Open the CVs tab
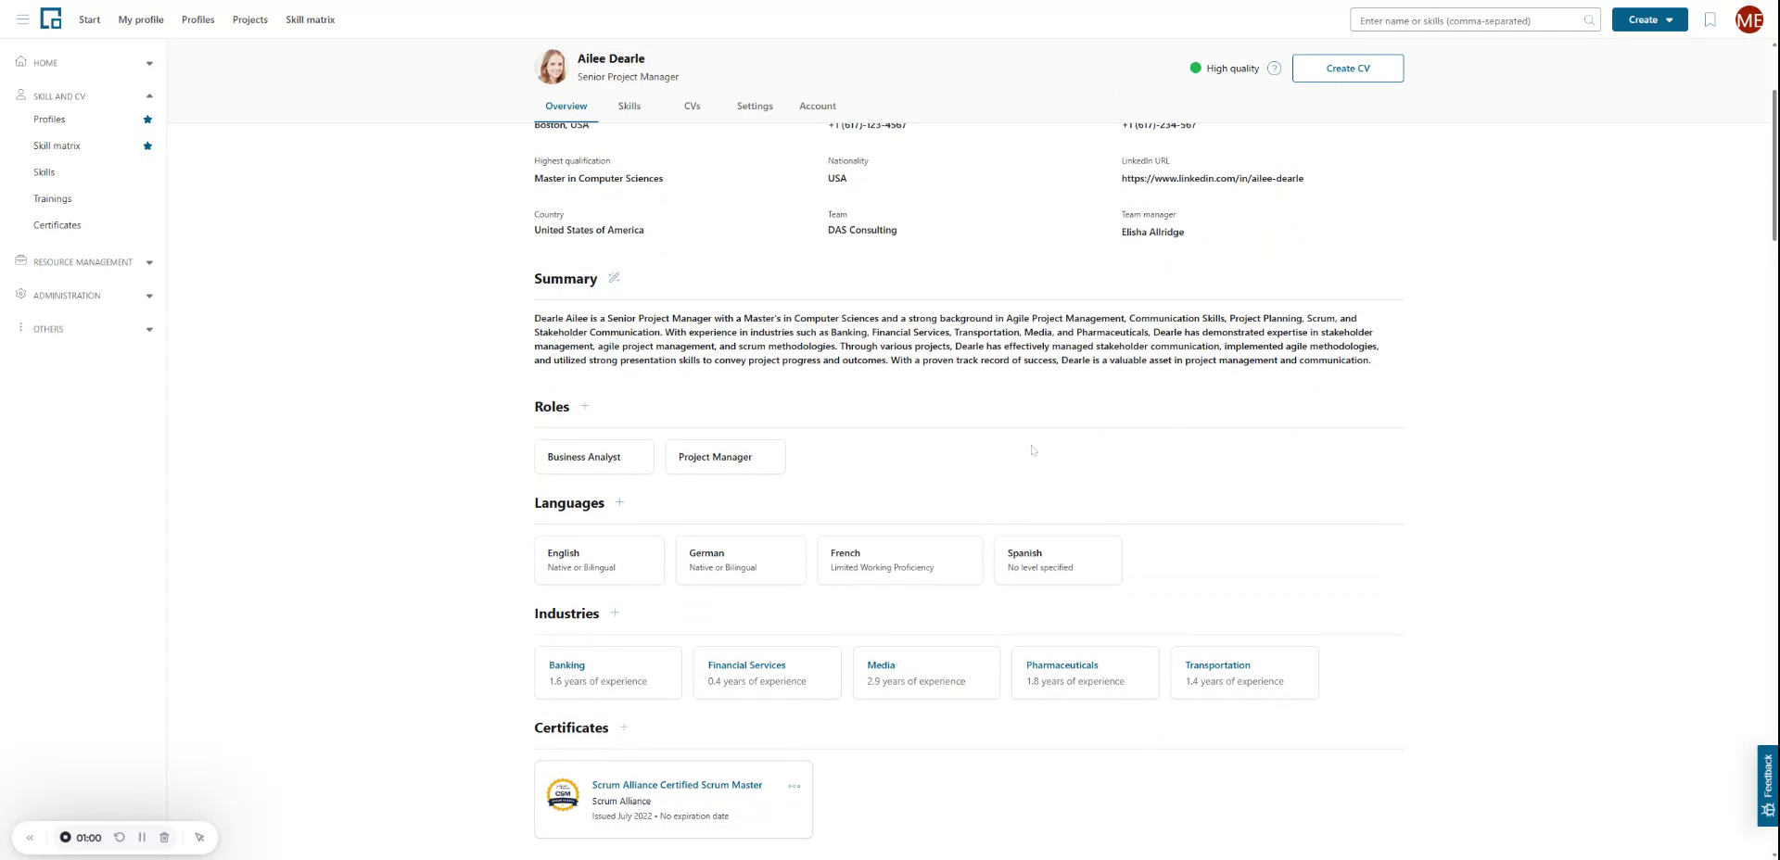This screenshot has height=860, width=1780. [x=692, y=107]
